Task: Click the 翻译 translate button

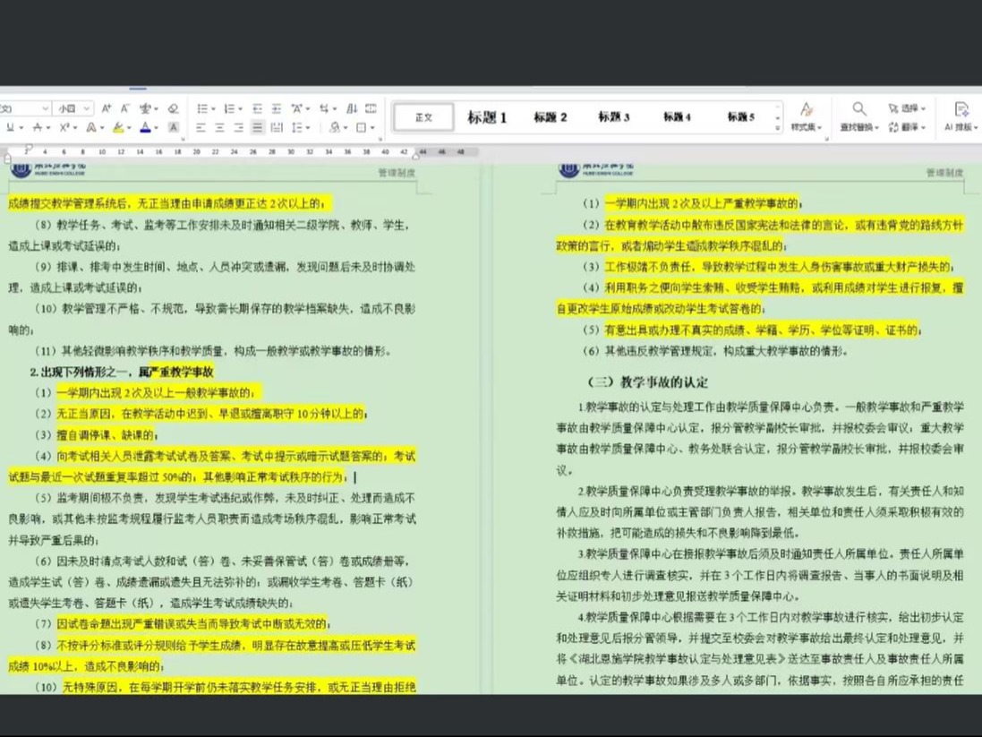Action: (908, 128)
